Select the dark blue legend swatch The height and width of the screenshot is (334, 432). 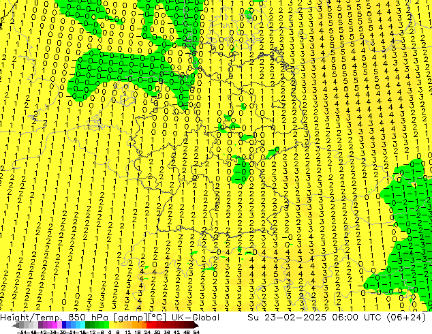point(64,324)
